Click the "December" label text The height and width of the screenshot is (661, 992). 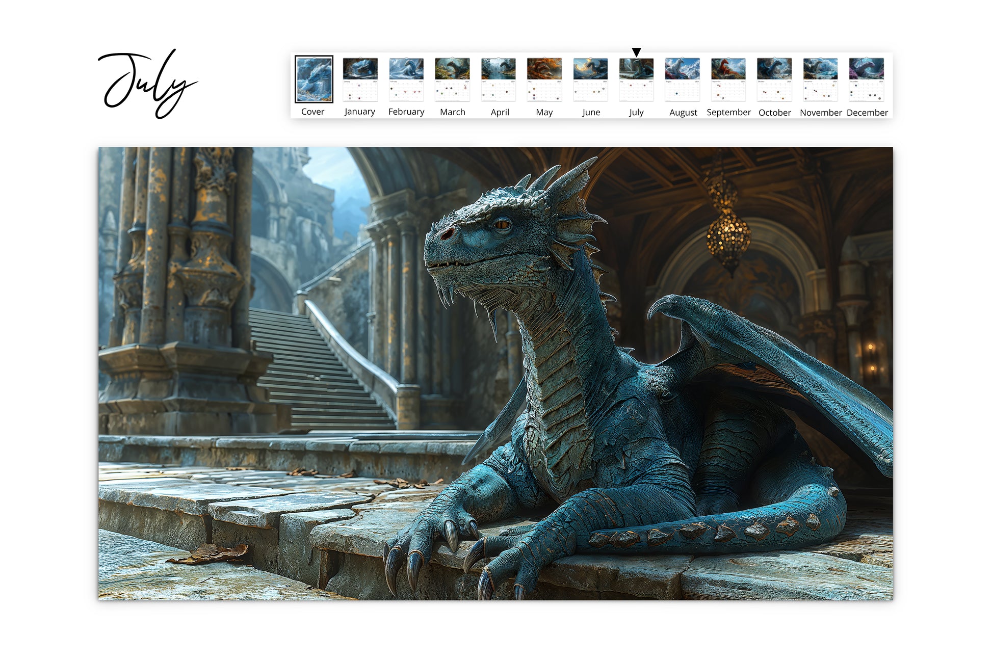[x=867, y=113]
